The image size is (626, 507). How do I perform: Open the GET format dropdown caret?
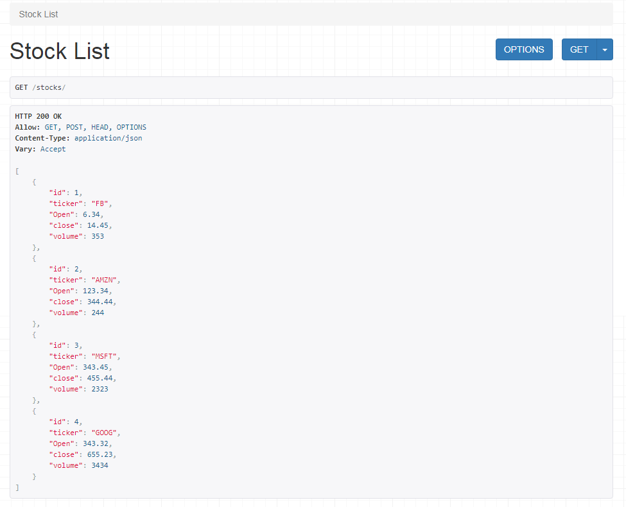(x=605, y=49)
